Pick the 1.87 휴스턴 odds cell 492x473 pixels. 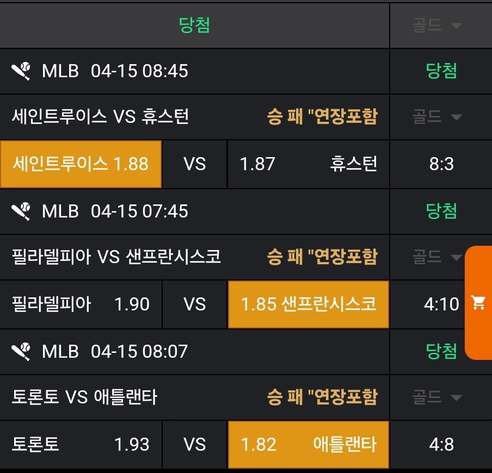pyautogui.click(x=309, y=164)
